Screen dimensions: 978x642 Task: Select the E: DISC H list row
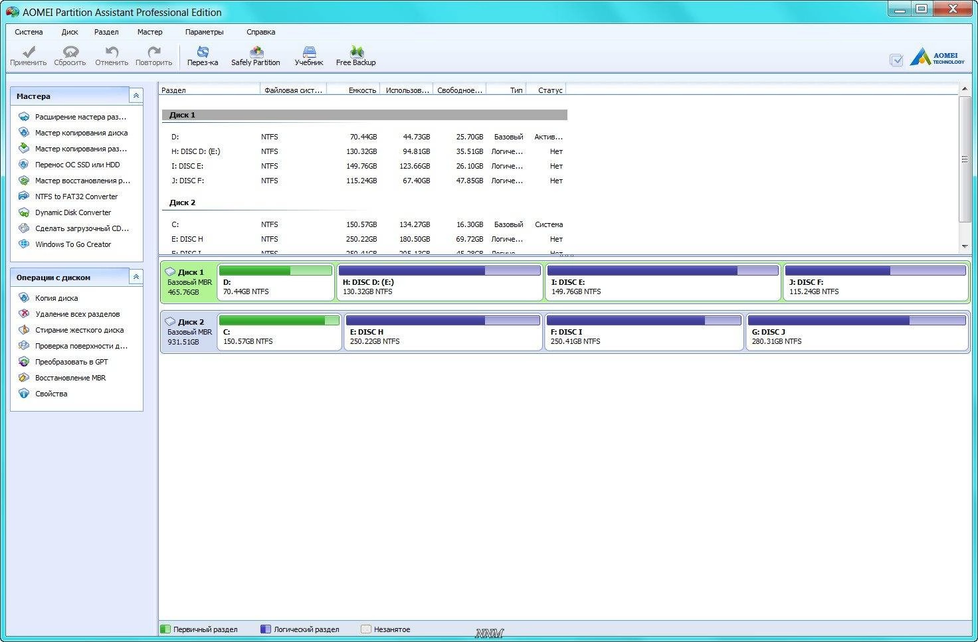click(364, 239)
